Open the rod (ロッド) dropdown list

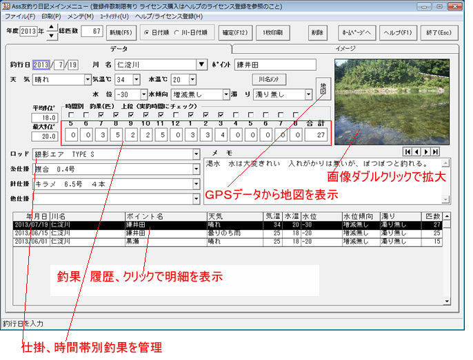click(x=196, y=154)
